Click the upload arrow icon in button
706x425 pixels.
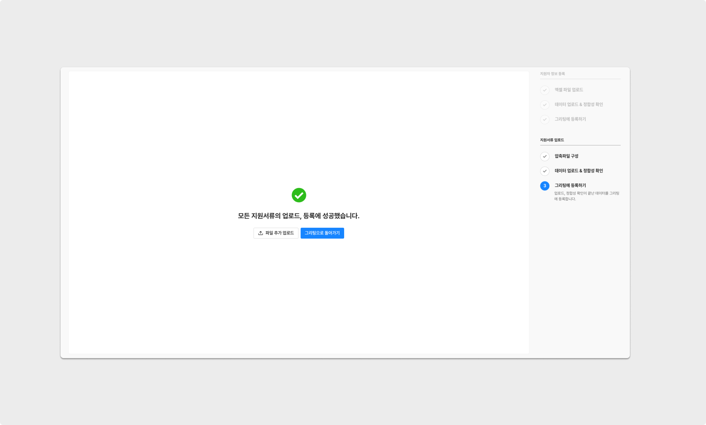(x=260, y=233)
